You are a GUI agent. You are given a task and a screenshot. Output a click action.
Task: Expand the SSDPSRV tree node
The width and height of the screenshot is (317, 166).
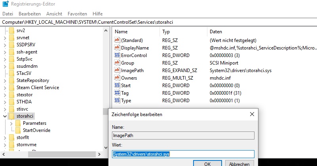(5, 45)
